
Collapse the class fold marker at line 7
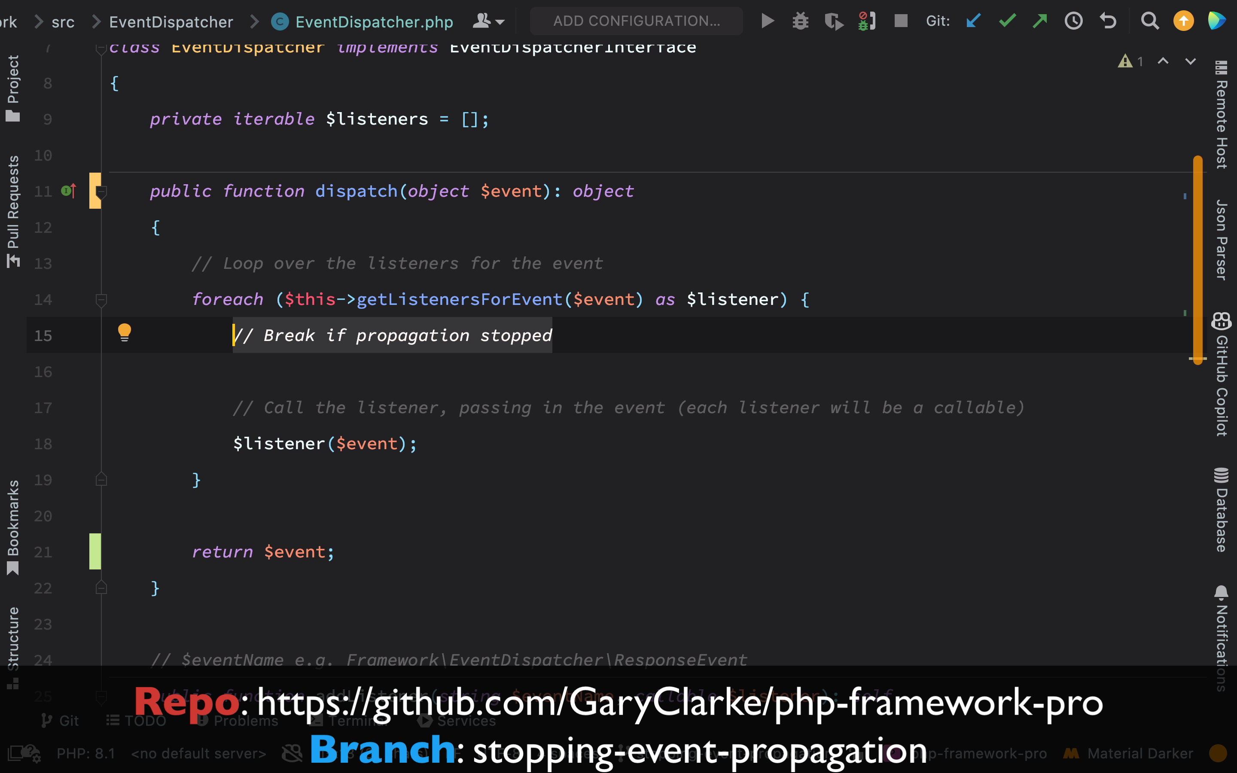[101, 49]
